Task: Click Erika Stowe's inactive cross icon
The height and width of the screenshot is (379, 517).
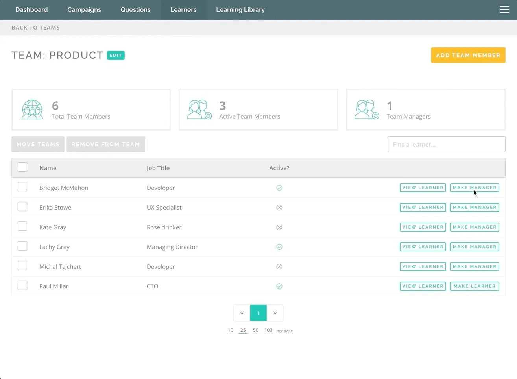Action: (x=279, y=208)
